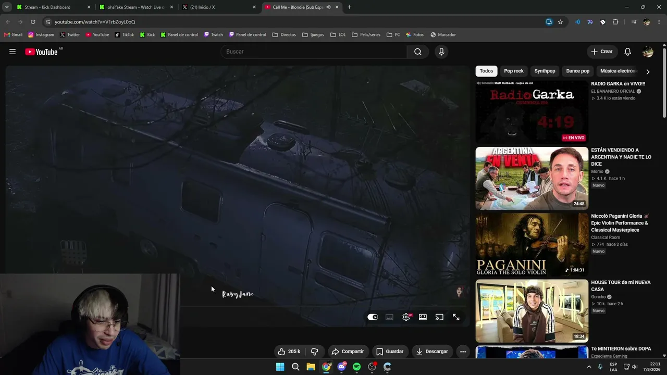Open the Marcador bookmark
Image resolution: width=667 pixels, height=375 pixels.
click(x=443, y=35)
